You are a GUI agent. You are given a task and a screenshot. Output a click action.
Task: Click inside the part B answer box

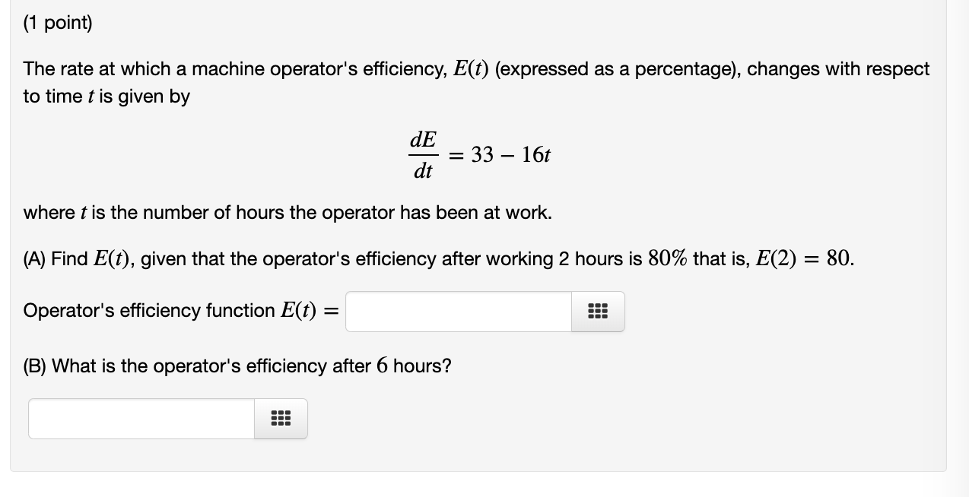141,418
